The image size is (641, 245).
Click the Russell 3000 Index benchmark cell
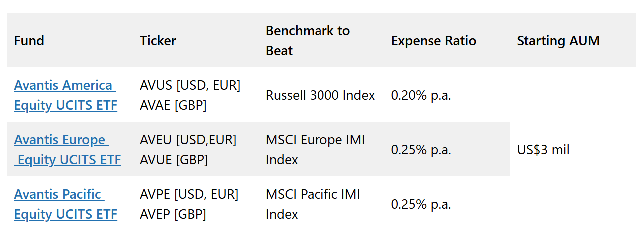[x=320, y=95]
